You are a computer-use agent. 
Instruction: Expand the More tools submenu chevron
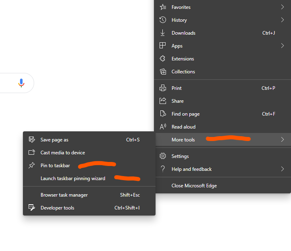(x=282, y=139)
